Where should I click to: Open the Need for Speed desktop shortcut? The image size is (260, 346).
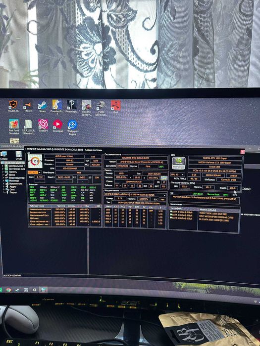(x=87, y=108)
